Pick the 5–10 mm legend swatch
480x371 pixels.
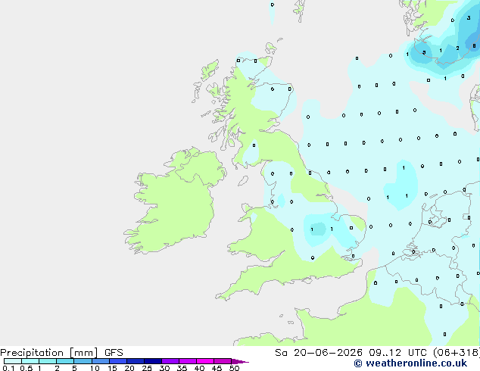coord(83,361)
